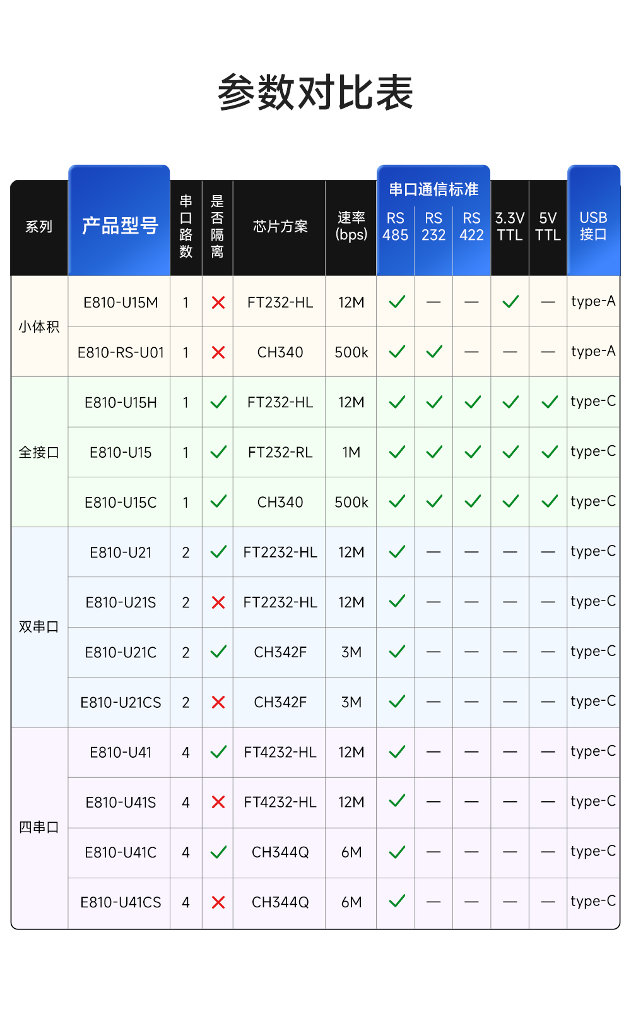Click the 速率 (bps) column header
The height and width of the screenshot is (1009, 631).
351,227
